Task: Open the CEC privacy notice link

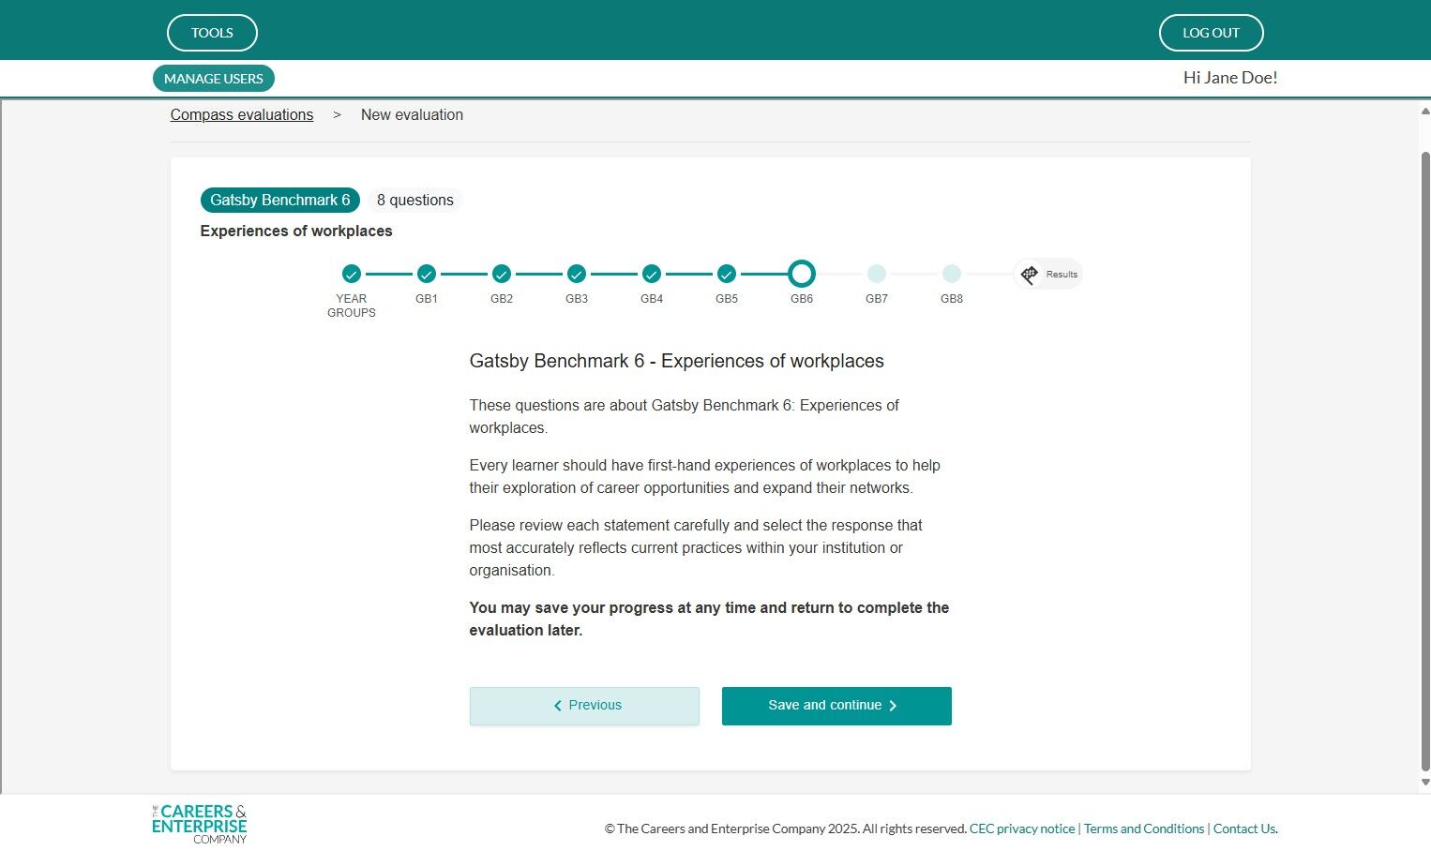Action: pos(1021,829)
